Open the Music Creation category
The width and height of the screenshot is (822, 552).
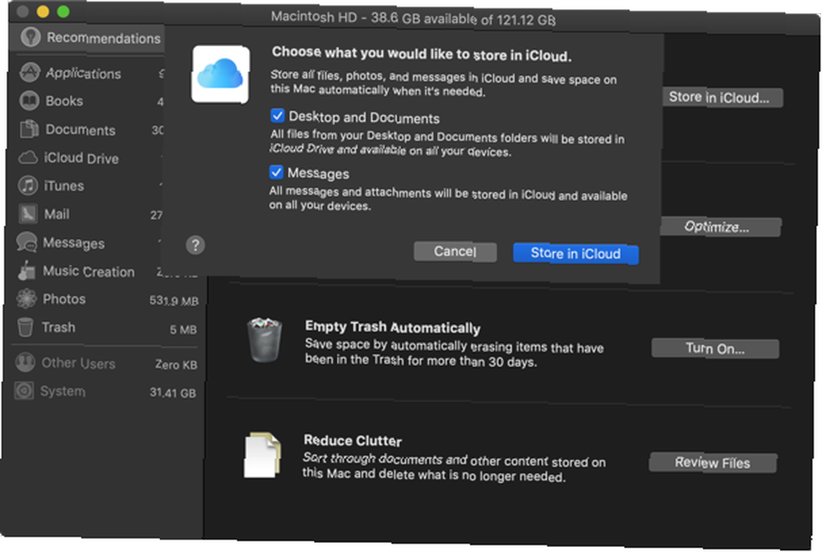tap(87, 271)
